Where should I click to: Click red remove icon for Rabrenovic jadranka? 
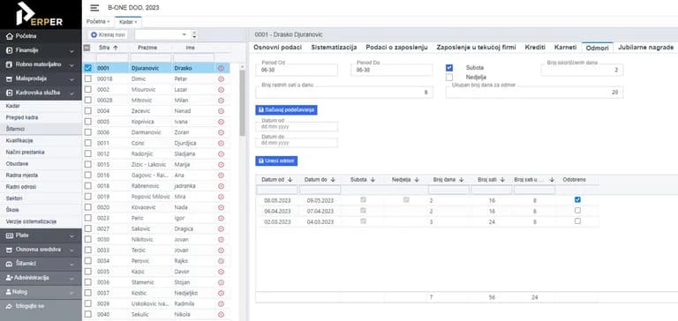[x=221, y=186]
